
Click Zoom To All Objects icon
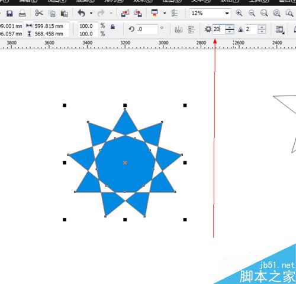(276, 13)
